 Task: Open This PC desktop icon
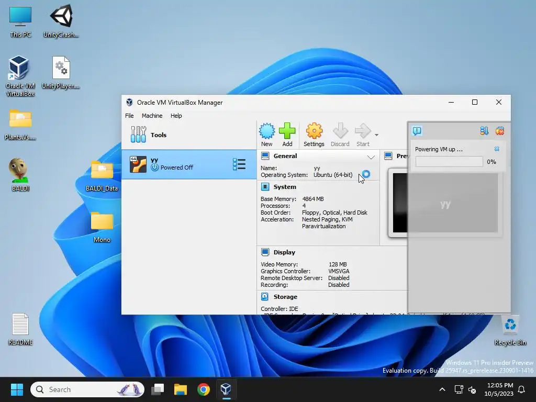pyautogui.click(x=20, y=22)
